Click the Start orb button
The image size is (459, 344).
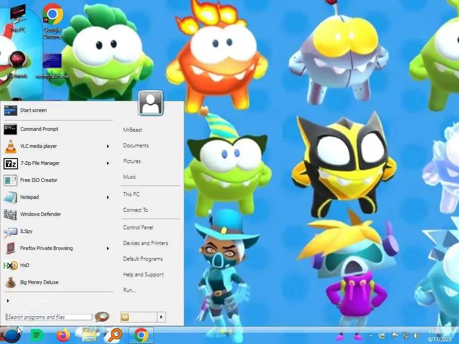point(11,335)
